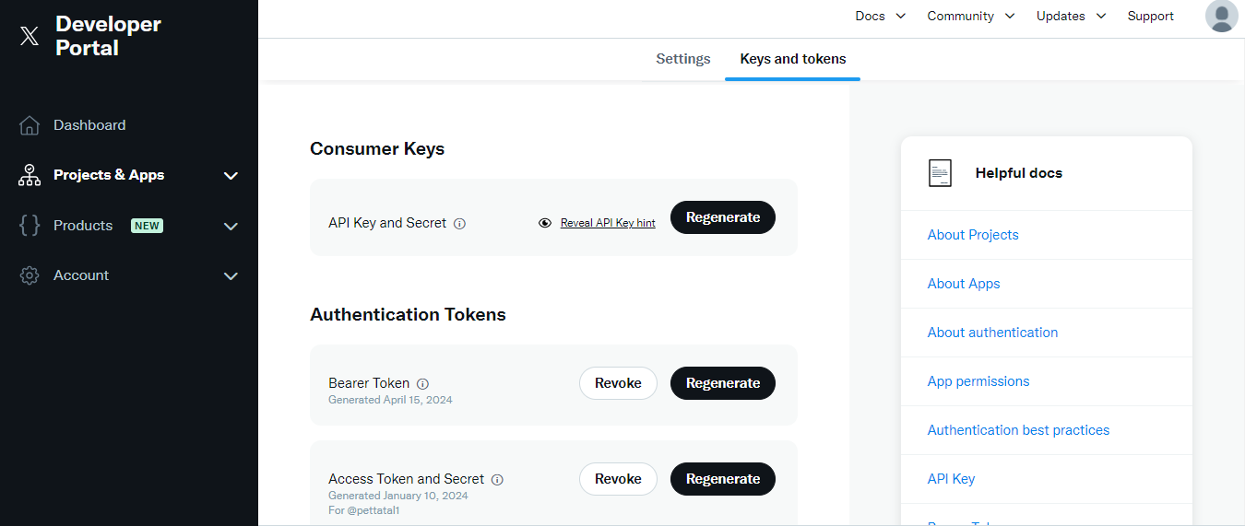Click the Dashboard home icon

[x=30, y=125]
